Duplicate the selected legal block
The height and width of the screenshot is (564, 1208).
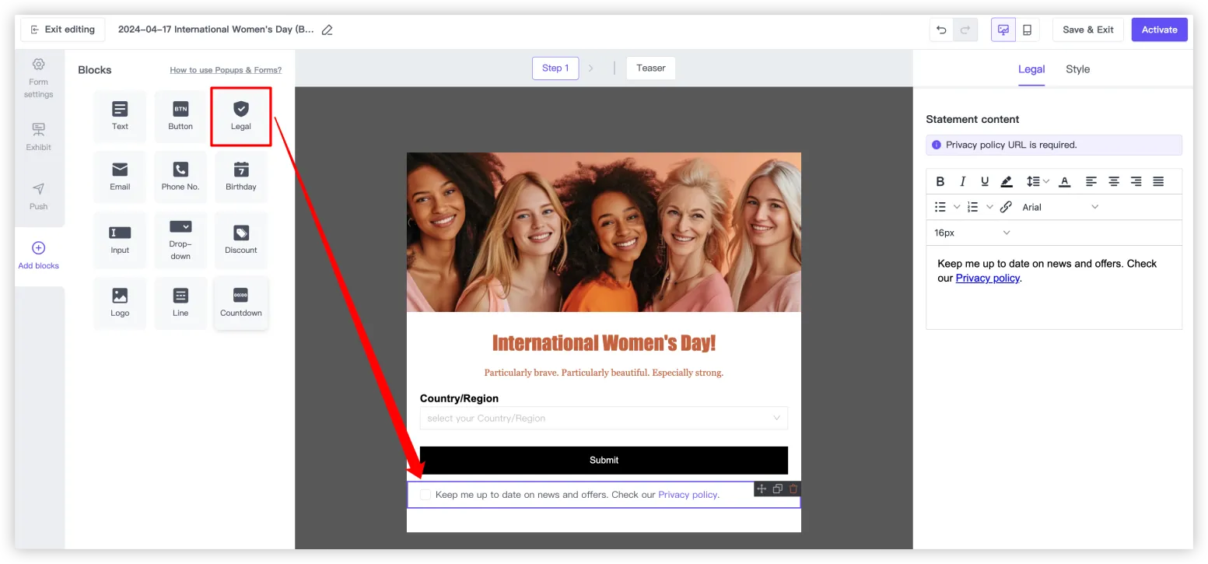(x=777, y=489)
